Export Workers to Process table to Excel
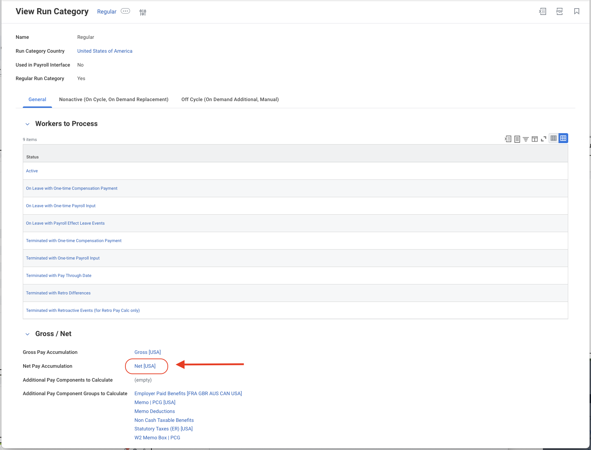Image resolution: width=591 pixels, height=450 pixels. coord(508,139)
